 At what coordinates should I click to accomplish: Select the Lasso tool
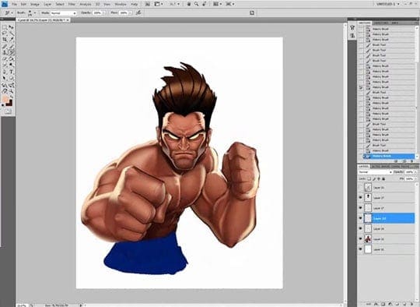[x=5, y=33]
